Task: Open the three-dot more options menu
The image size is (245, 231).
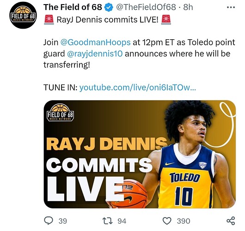Action: pos(231,7)
